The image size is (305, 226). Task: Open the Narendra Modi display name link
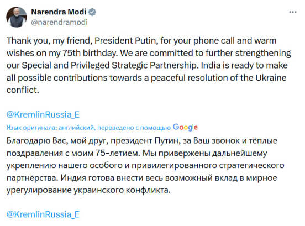[x=59, y=12]
